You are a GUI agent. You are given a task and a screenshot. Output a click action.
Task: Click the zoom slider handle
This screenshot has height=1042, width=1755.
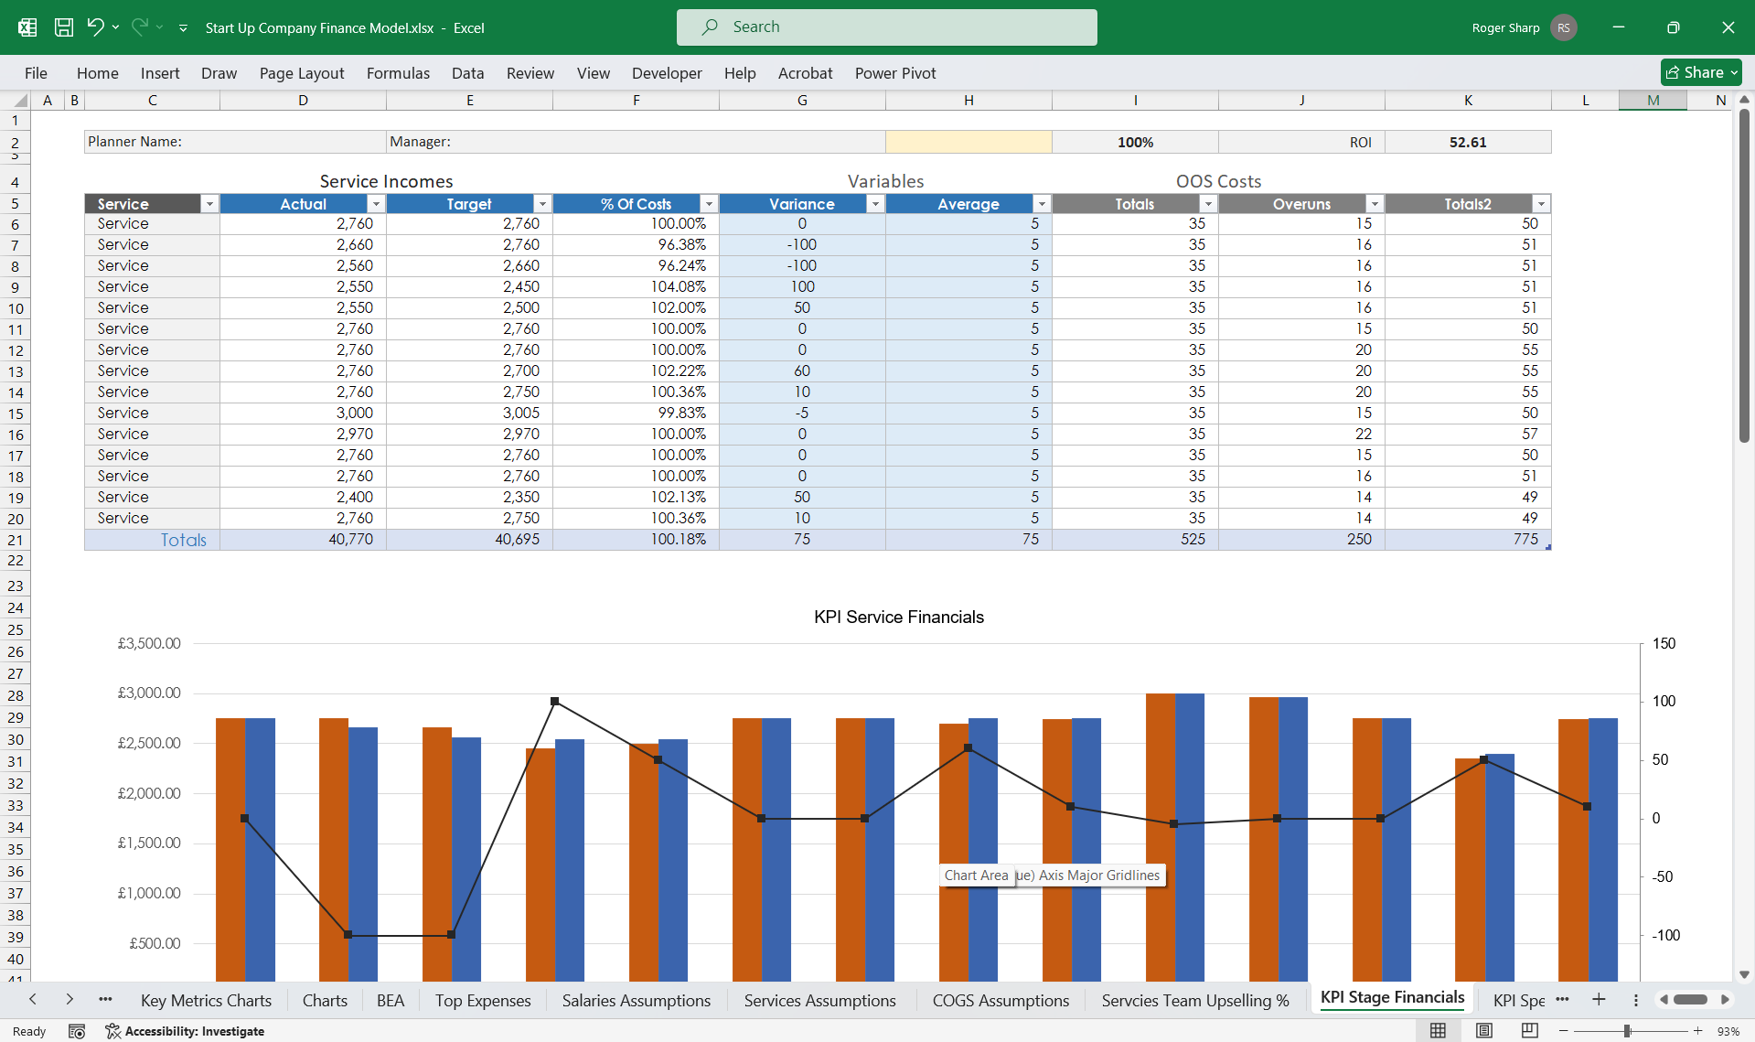(x=1628, y=1031)
